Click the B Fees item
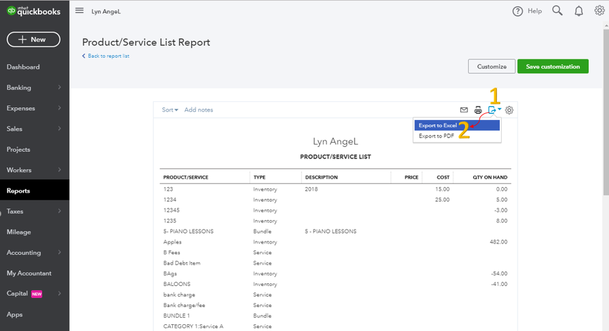This screenshot has width=609, height=331. pos(171,252)
